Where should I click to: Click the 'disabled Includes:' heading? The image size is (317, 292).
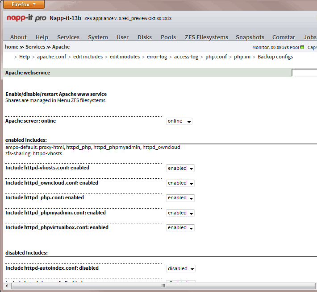[26, 253]
